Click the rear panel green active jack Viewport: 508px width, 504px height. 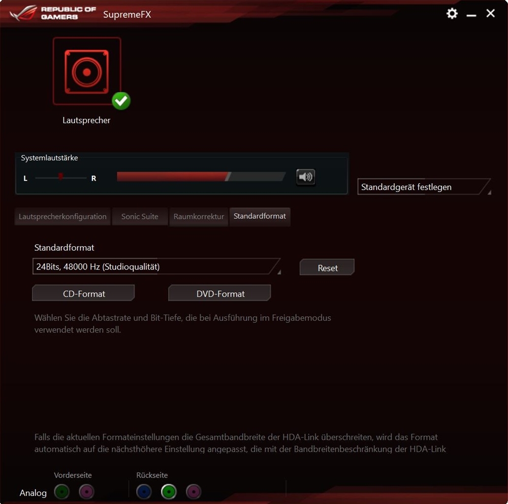coord(169,491)
